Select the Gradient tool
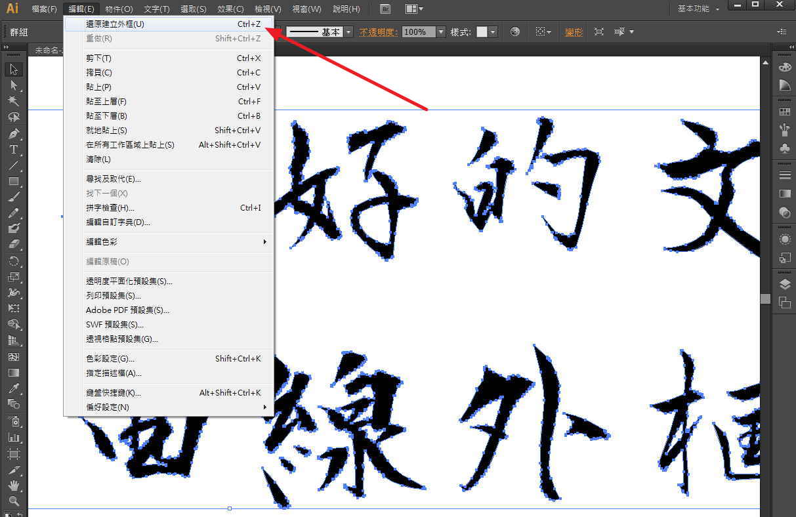796x517 pixels. click(x=14, y=373)
